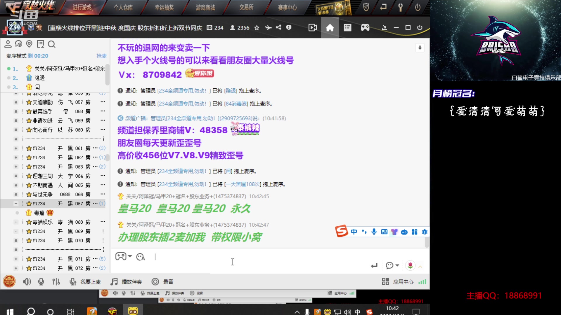
Task: Expand room 061 in channel tree
Action: [16, 148]
